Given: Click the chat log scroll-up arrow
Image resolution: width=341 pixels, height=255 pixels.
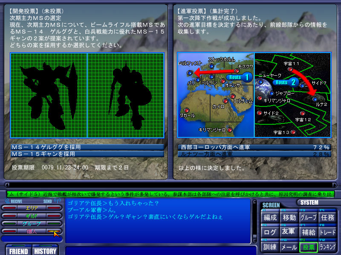Looking at the screenshot, I should point(254,202).
